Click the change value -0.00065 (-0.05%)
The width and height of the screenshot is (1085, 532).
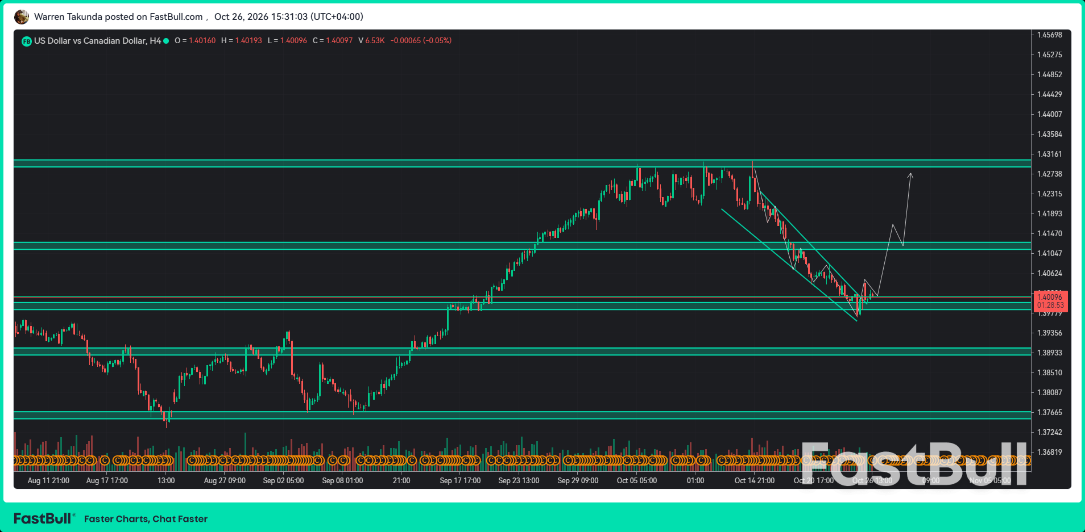(421, 41)
